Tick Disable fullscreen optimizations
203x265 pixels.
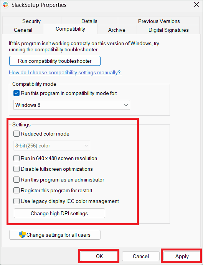[x=17, y=169]
